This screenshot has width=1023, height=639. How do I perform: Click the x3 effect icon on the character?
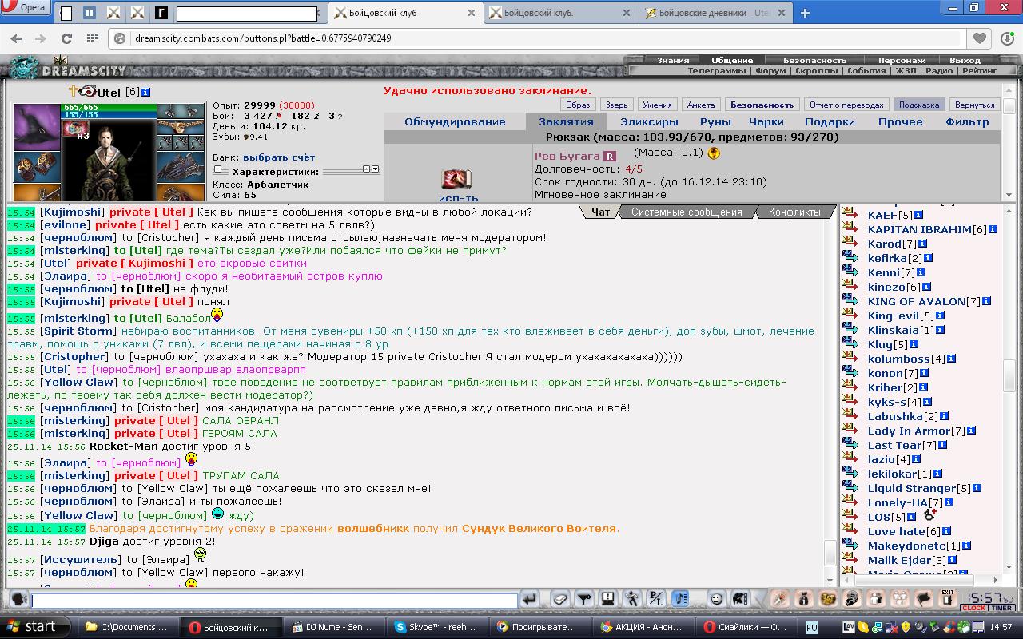pyautogui.click(x=77, y=130)
